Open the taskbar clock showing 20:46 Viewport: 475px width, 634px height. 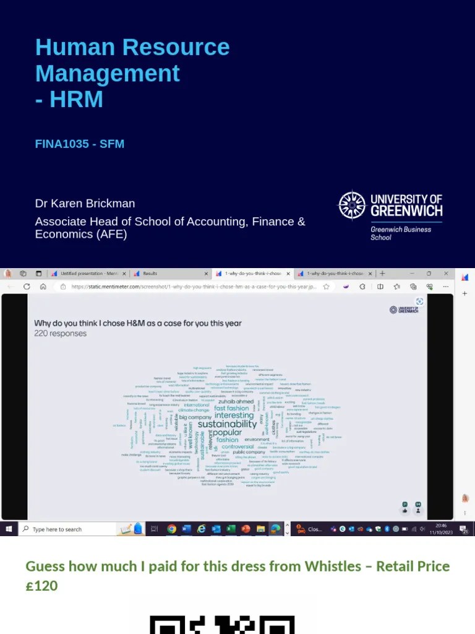click(x=441, y=529)
